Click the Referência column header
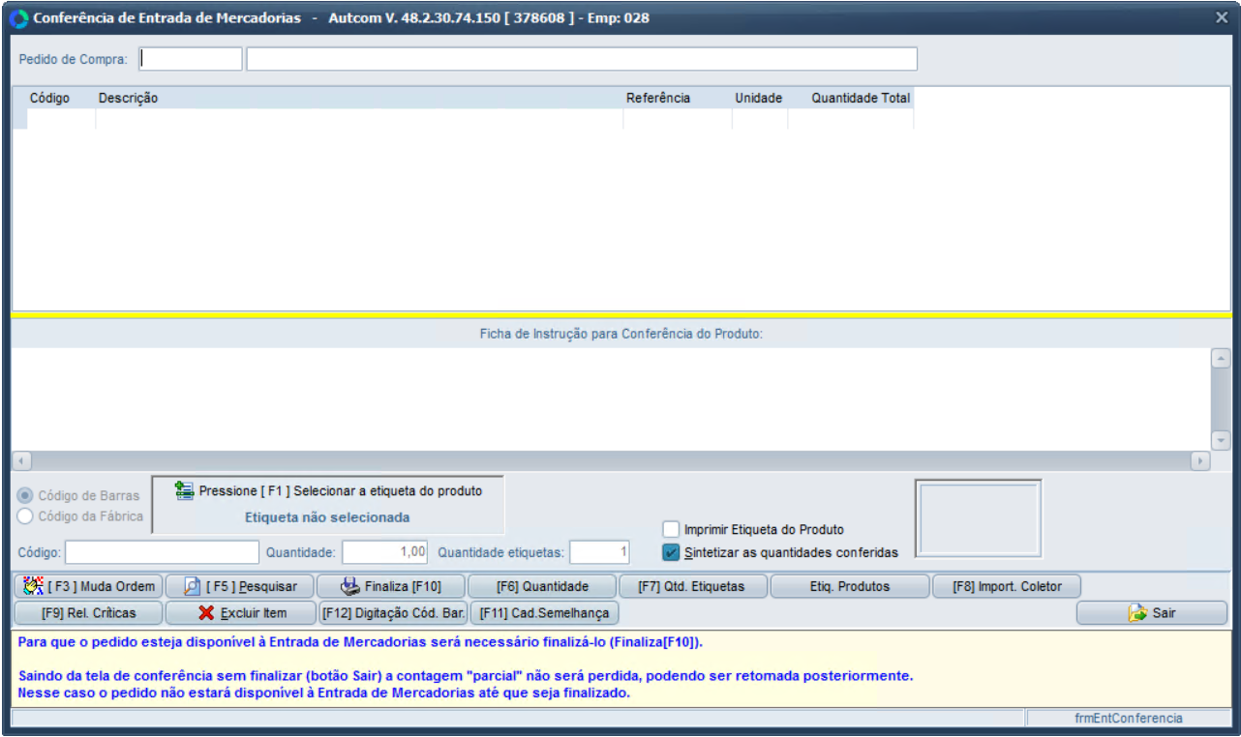1241x737 pixels. point(678,98)
